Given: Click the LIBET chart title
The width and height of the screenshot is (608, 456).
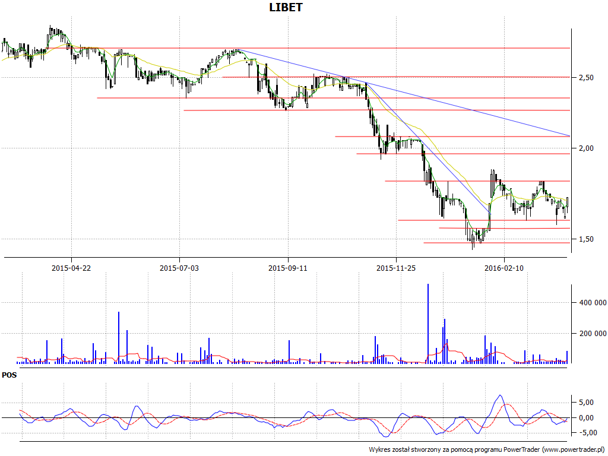Looking at the screenshot, I should pyautogui.click(x=286, y=7).
